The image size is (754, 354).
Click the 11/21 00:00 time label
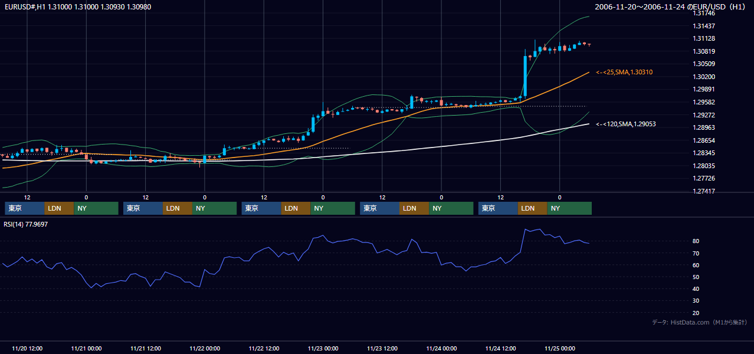click(86, 348)
